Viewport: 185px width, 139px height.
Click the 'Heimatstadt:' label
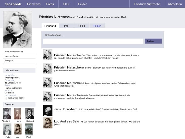pyautogui.click(x=11, y=95)
